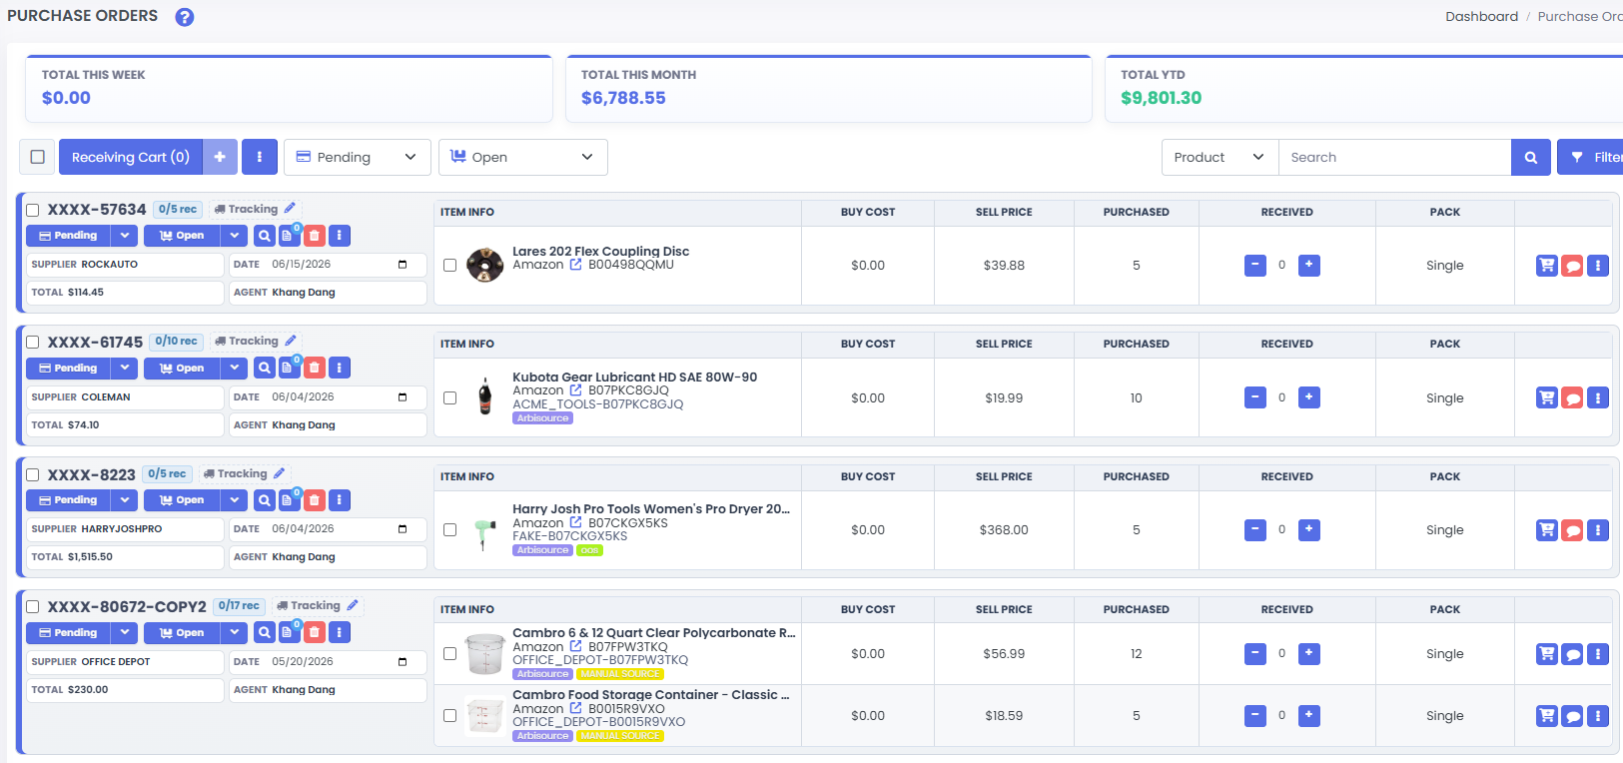Image resolution: width=1623 pixels, height=763 pixels.
Task: Open the Product search type dropdown
Action: (1220, 157)
